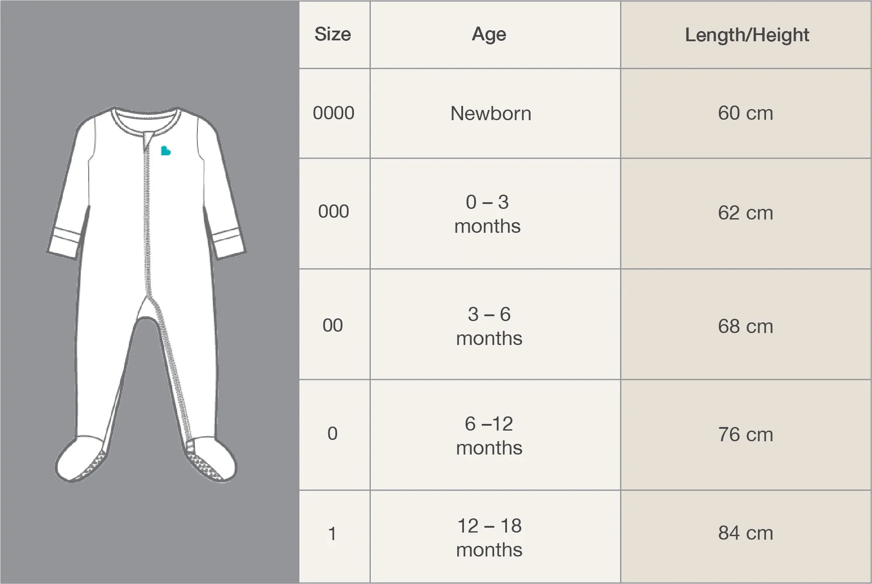Click the 84 cm length cell
Viewport: 872px width, 584px height.
(746, 536)
